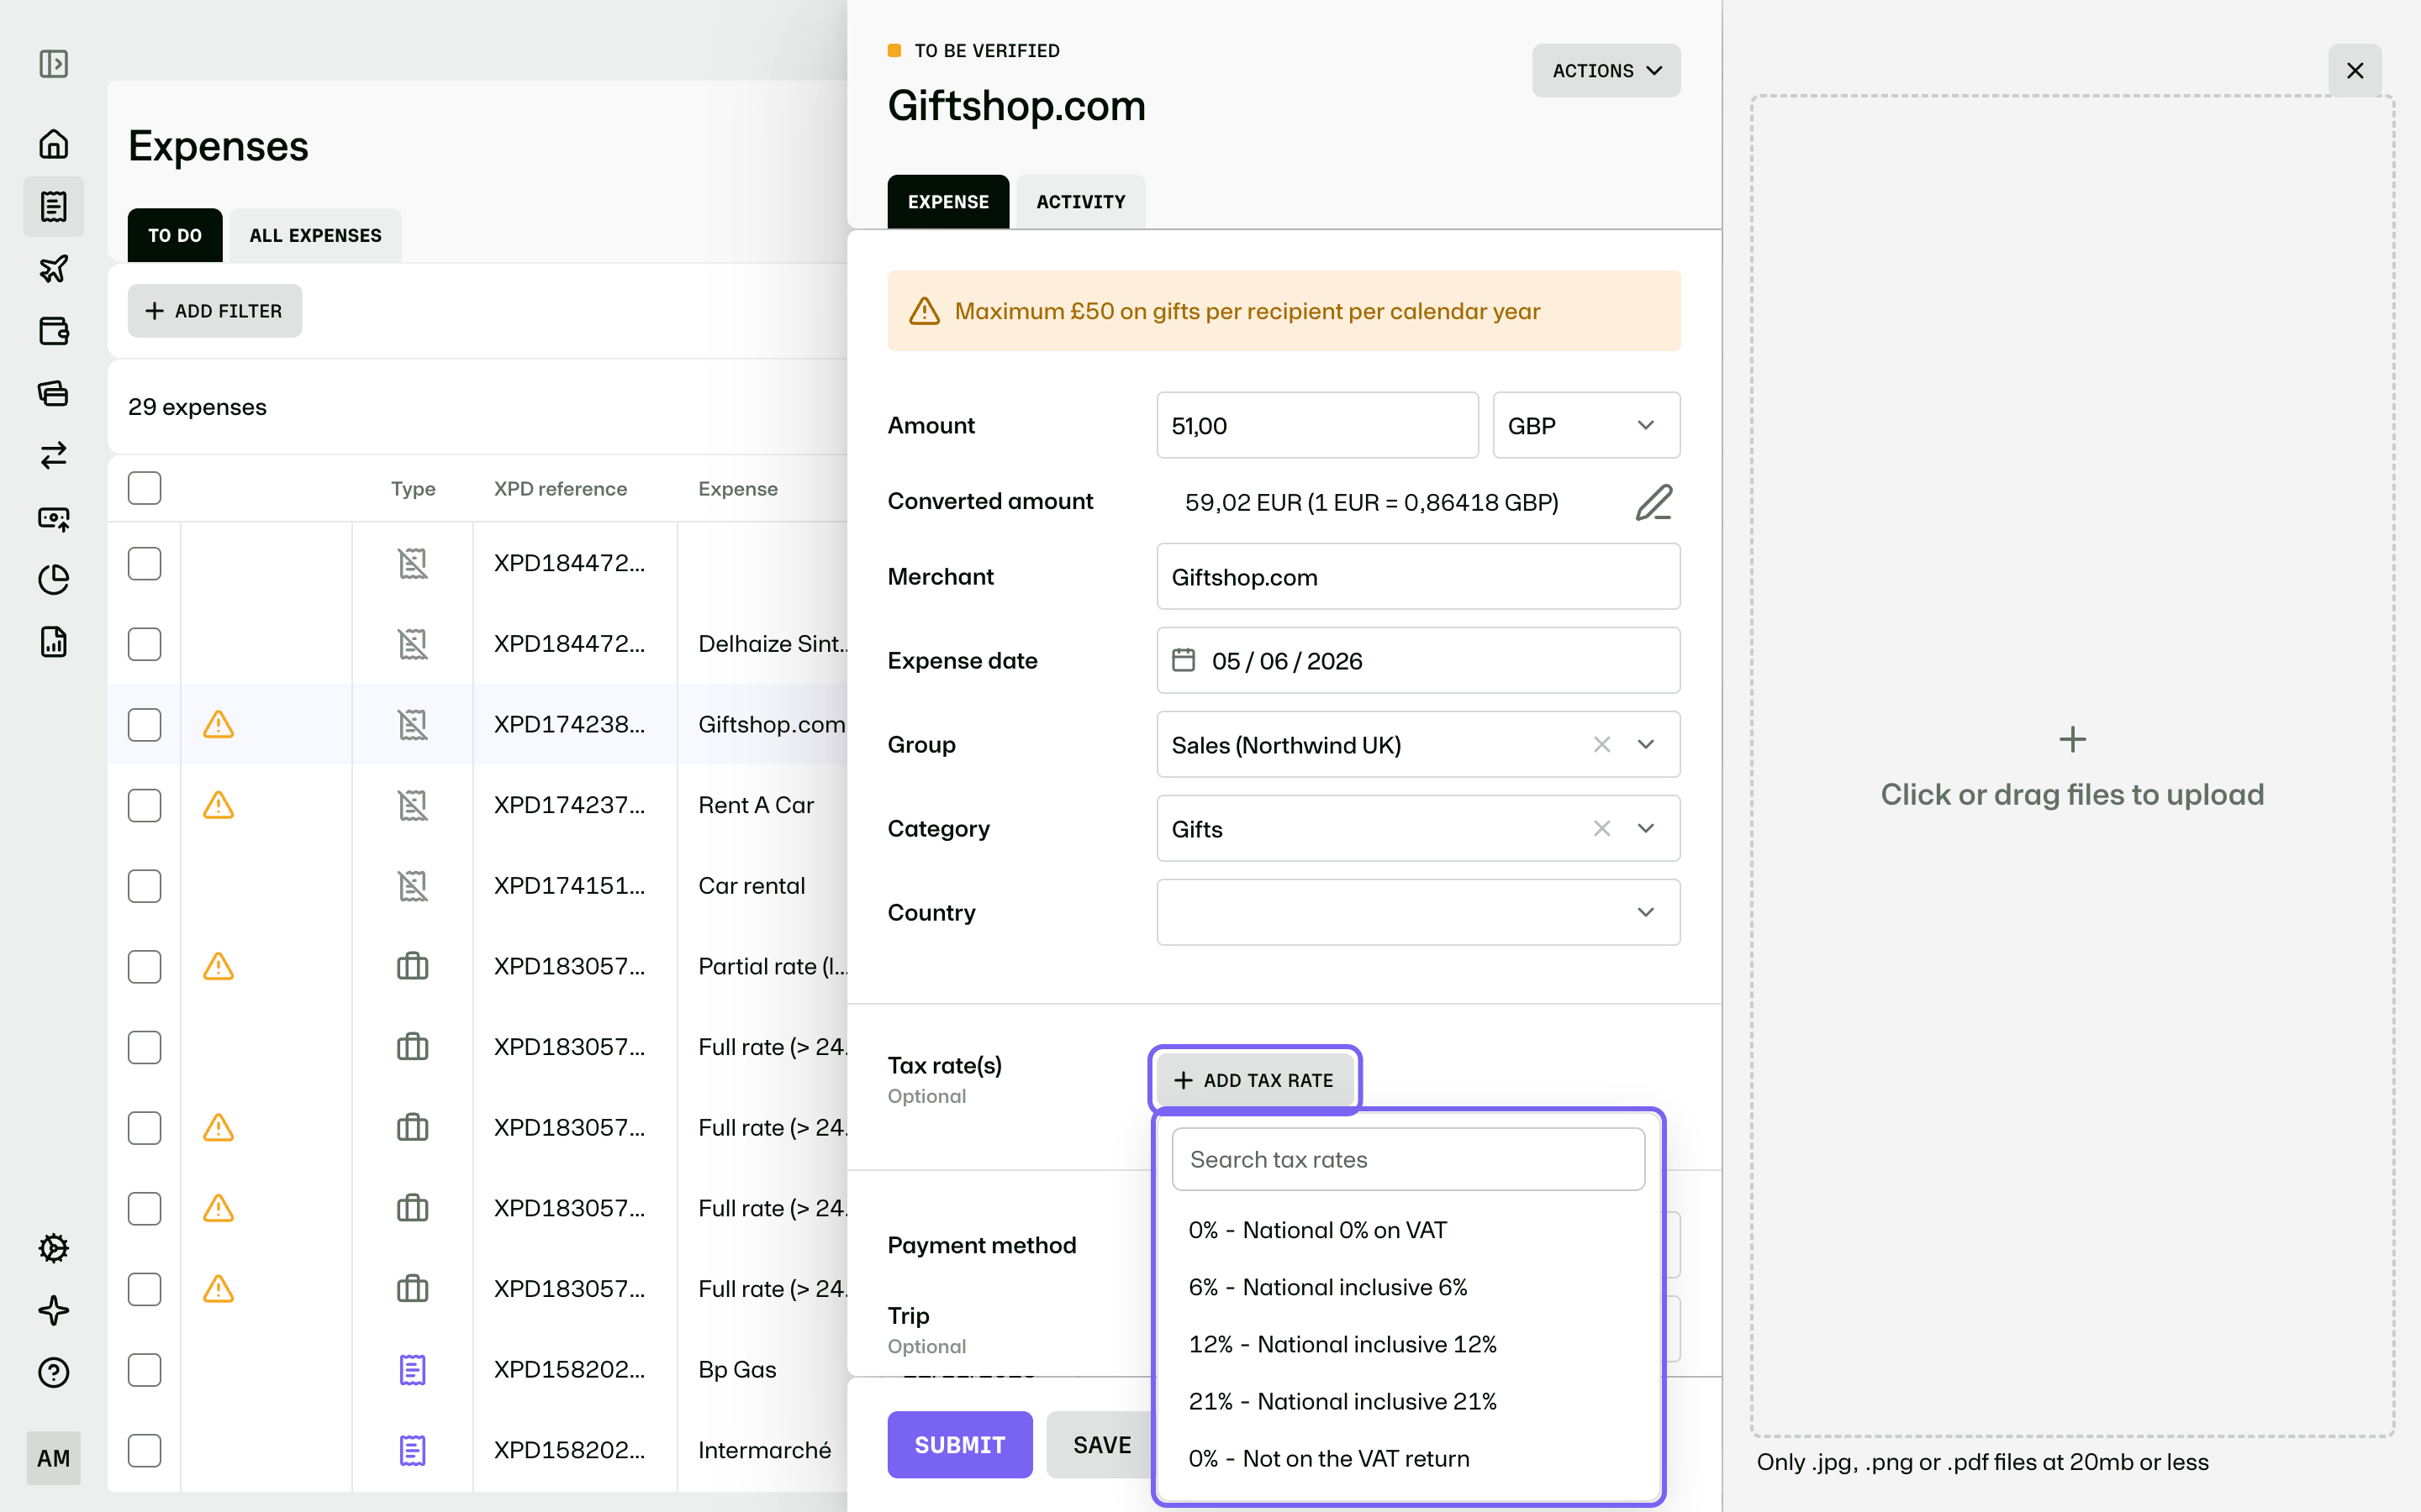
Task: Switch to the To Do tab
Action: coord(175,235)
